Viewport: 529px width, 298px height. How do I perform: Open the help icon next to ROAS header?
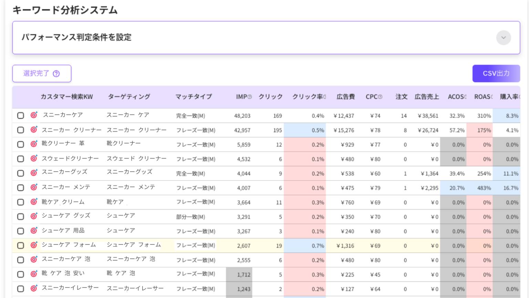point(491,97)
